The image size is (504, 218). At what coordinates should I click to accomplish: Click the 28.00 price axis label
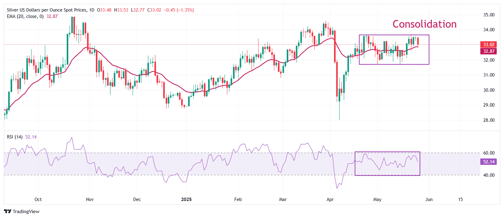coord(488,120)
